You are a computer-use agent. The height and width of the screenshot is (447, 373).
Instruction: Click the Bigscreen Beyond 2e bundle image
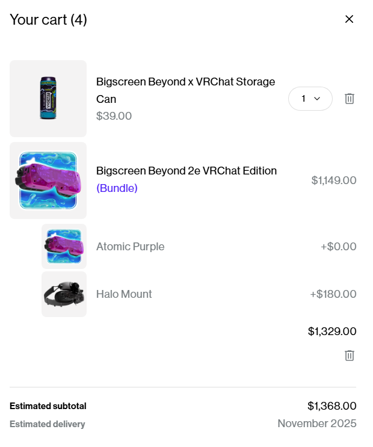tap(48, 180)
